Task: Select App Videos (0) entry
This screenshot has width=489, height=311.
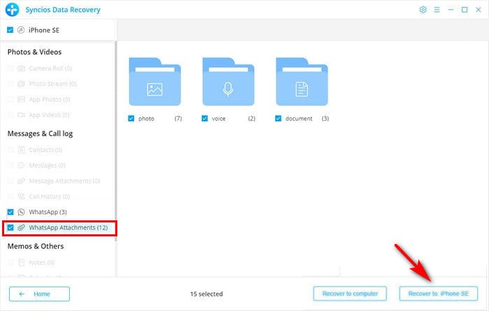Action: tap(50, 115)
